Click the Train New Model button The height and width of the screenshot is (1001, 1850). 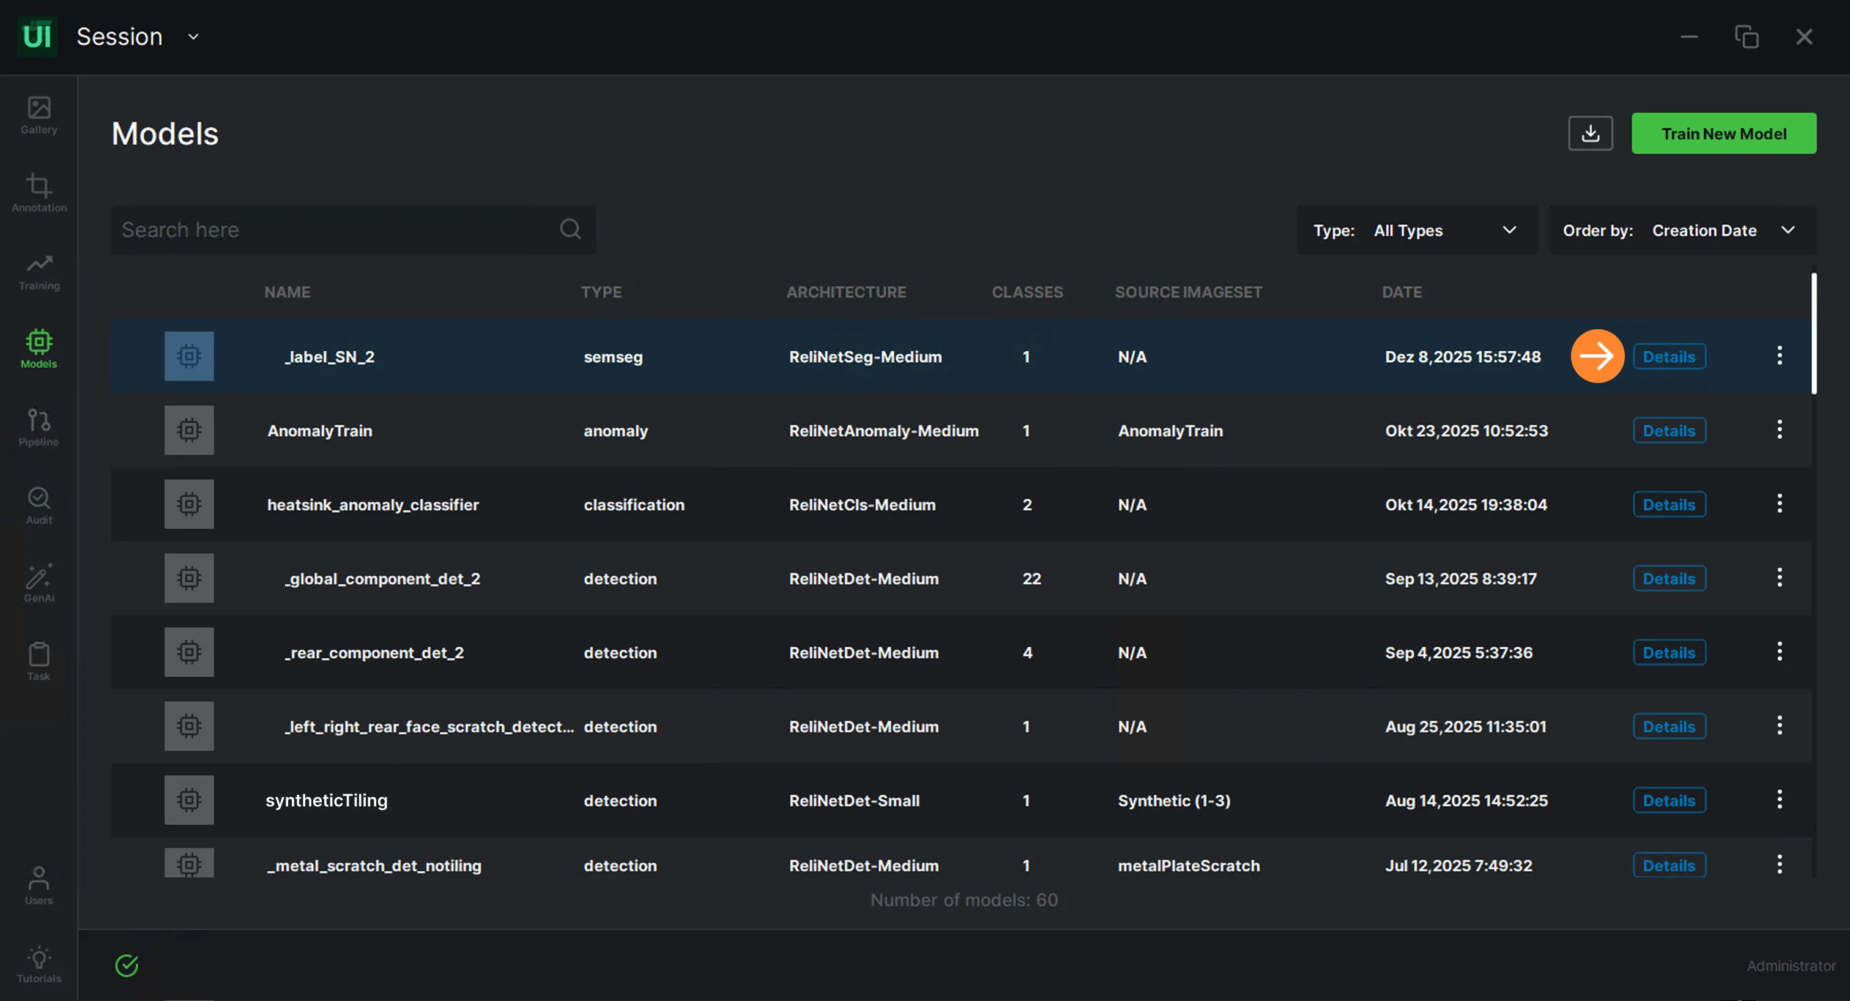[1723, 133]
